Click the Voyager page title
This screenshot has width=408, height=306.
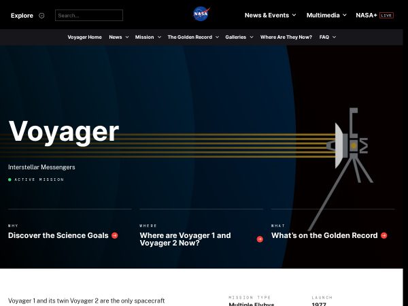pyautogui.click(x=64, y=132)
